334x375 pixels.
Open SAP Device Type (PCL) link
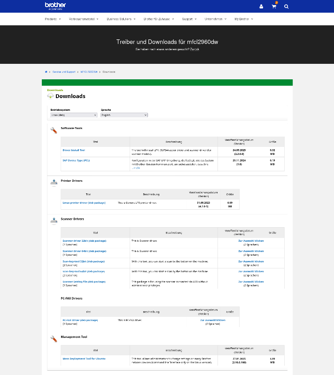pyautogui.click(x=76, y=161)
